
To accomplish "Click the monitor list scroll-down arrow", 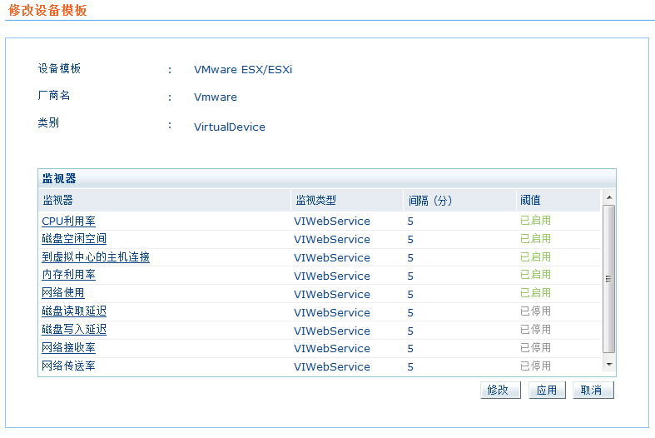I will point(608,365).
